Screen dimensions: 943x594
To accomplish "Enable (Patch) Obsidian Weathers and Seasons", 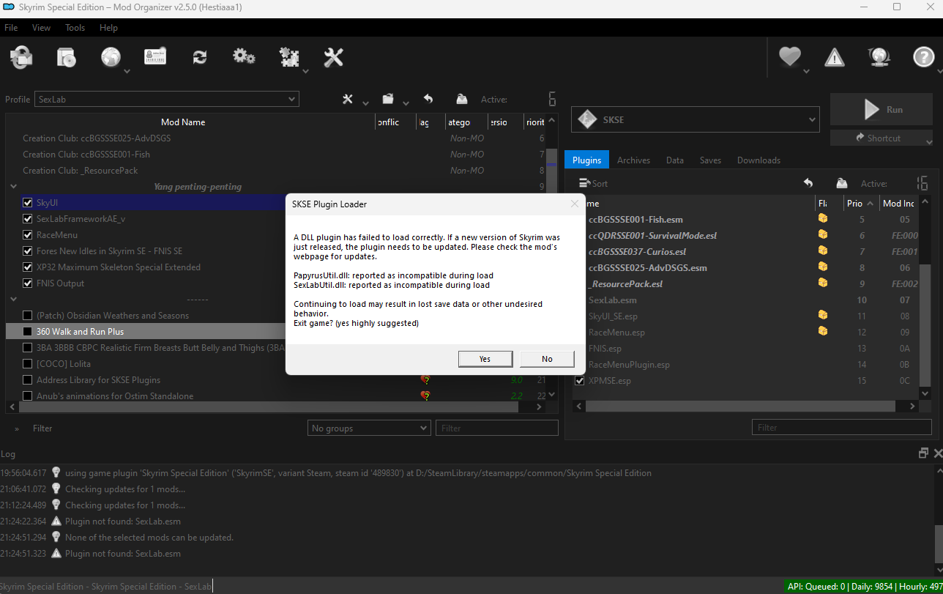I will pos(28,315).
